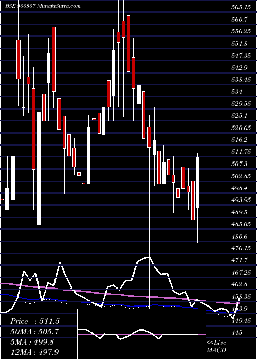Screen dimensions: 257x360
Task: Click the 480.6 price axis label
Action: tap(240, 236)
